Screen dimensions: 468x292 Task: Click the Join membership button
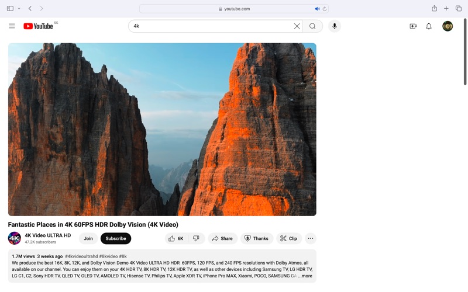coord(88,238)
